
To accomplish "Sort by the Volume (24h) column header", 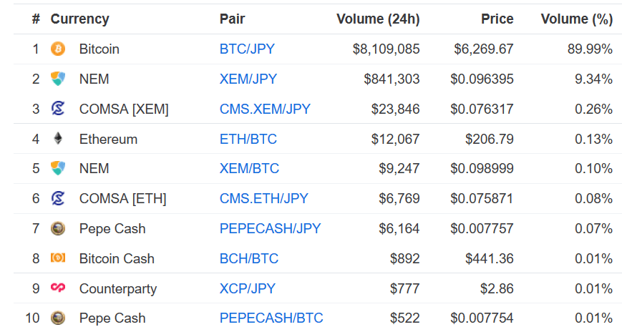I will (x=378, y=19).
